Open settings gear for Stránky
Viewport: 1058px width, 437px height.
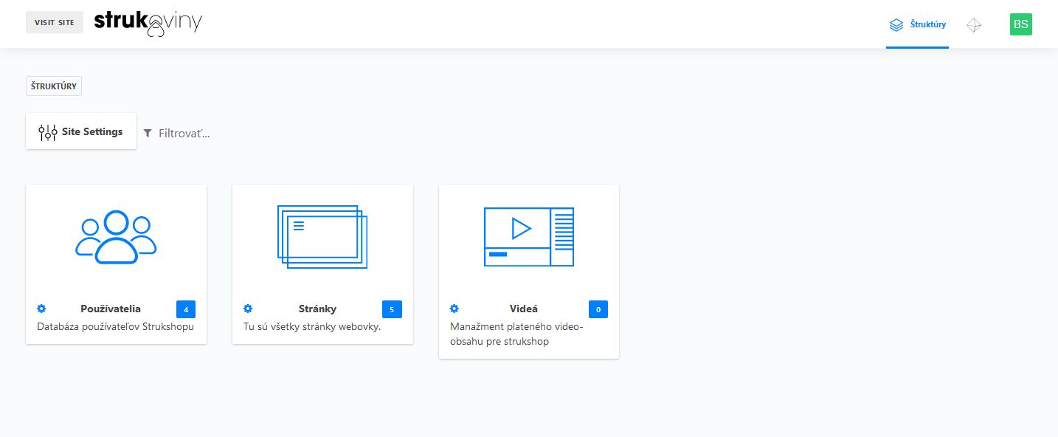pyautogui.click(x=248, y=309)
